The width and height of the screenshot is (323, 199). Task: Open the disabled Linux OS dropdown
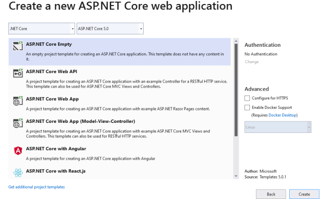pyautogui.click(x=278, y=127)
